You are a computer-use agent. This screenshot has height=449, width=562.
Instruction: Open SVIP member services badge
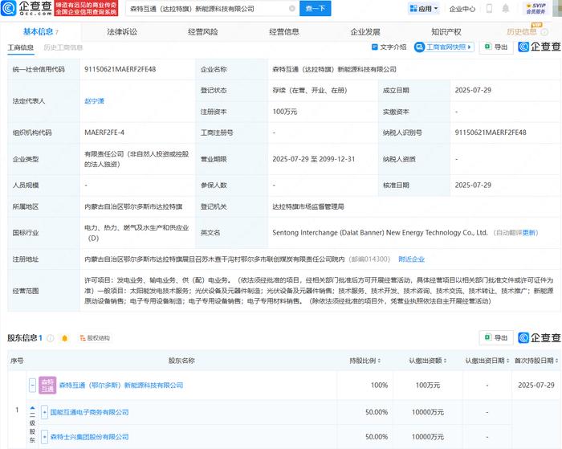536,8
